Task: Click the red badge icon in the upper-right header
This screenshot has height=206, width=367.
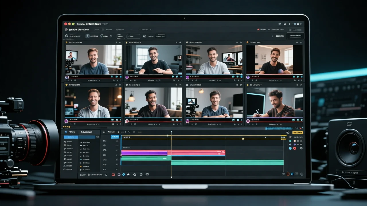Action: pyautogui.click(x=258, y=29)
